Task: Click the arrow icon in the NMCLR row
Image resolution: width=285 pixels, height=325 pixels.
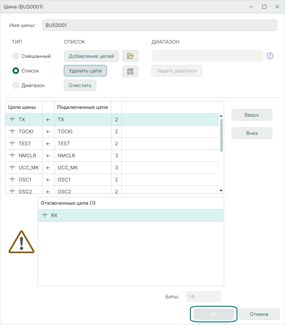Action: 49,156
